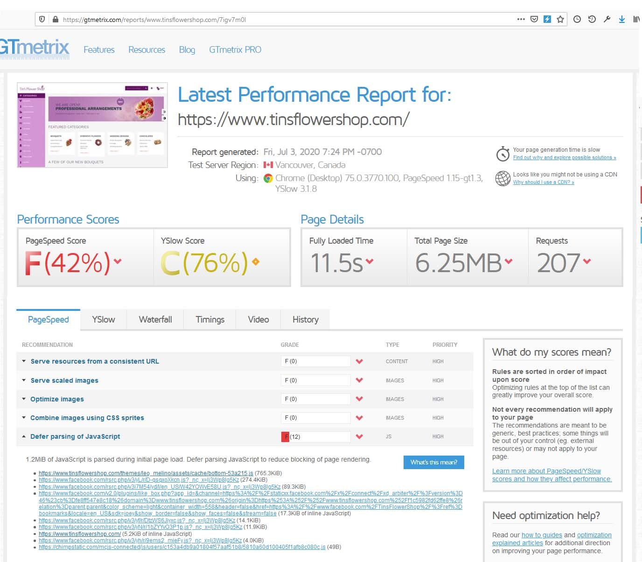Open the Optimize images recommendation title

[x=57, y=399]
